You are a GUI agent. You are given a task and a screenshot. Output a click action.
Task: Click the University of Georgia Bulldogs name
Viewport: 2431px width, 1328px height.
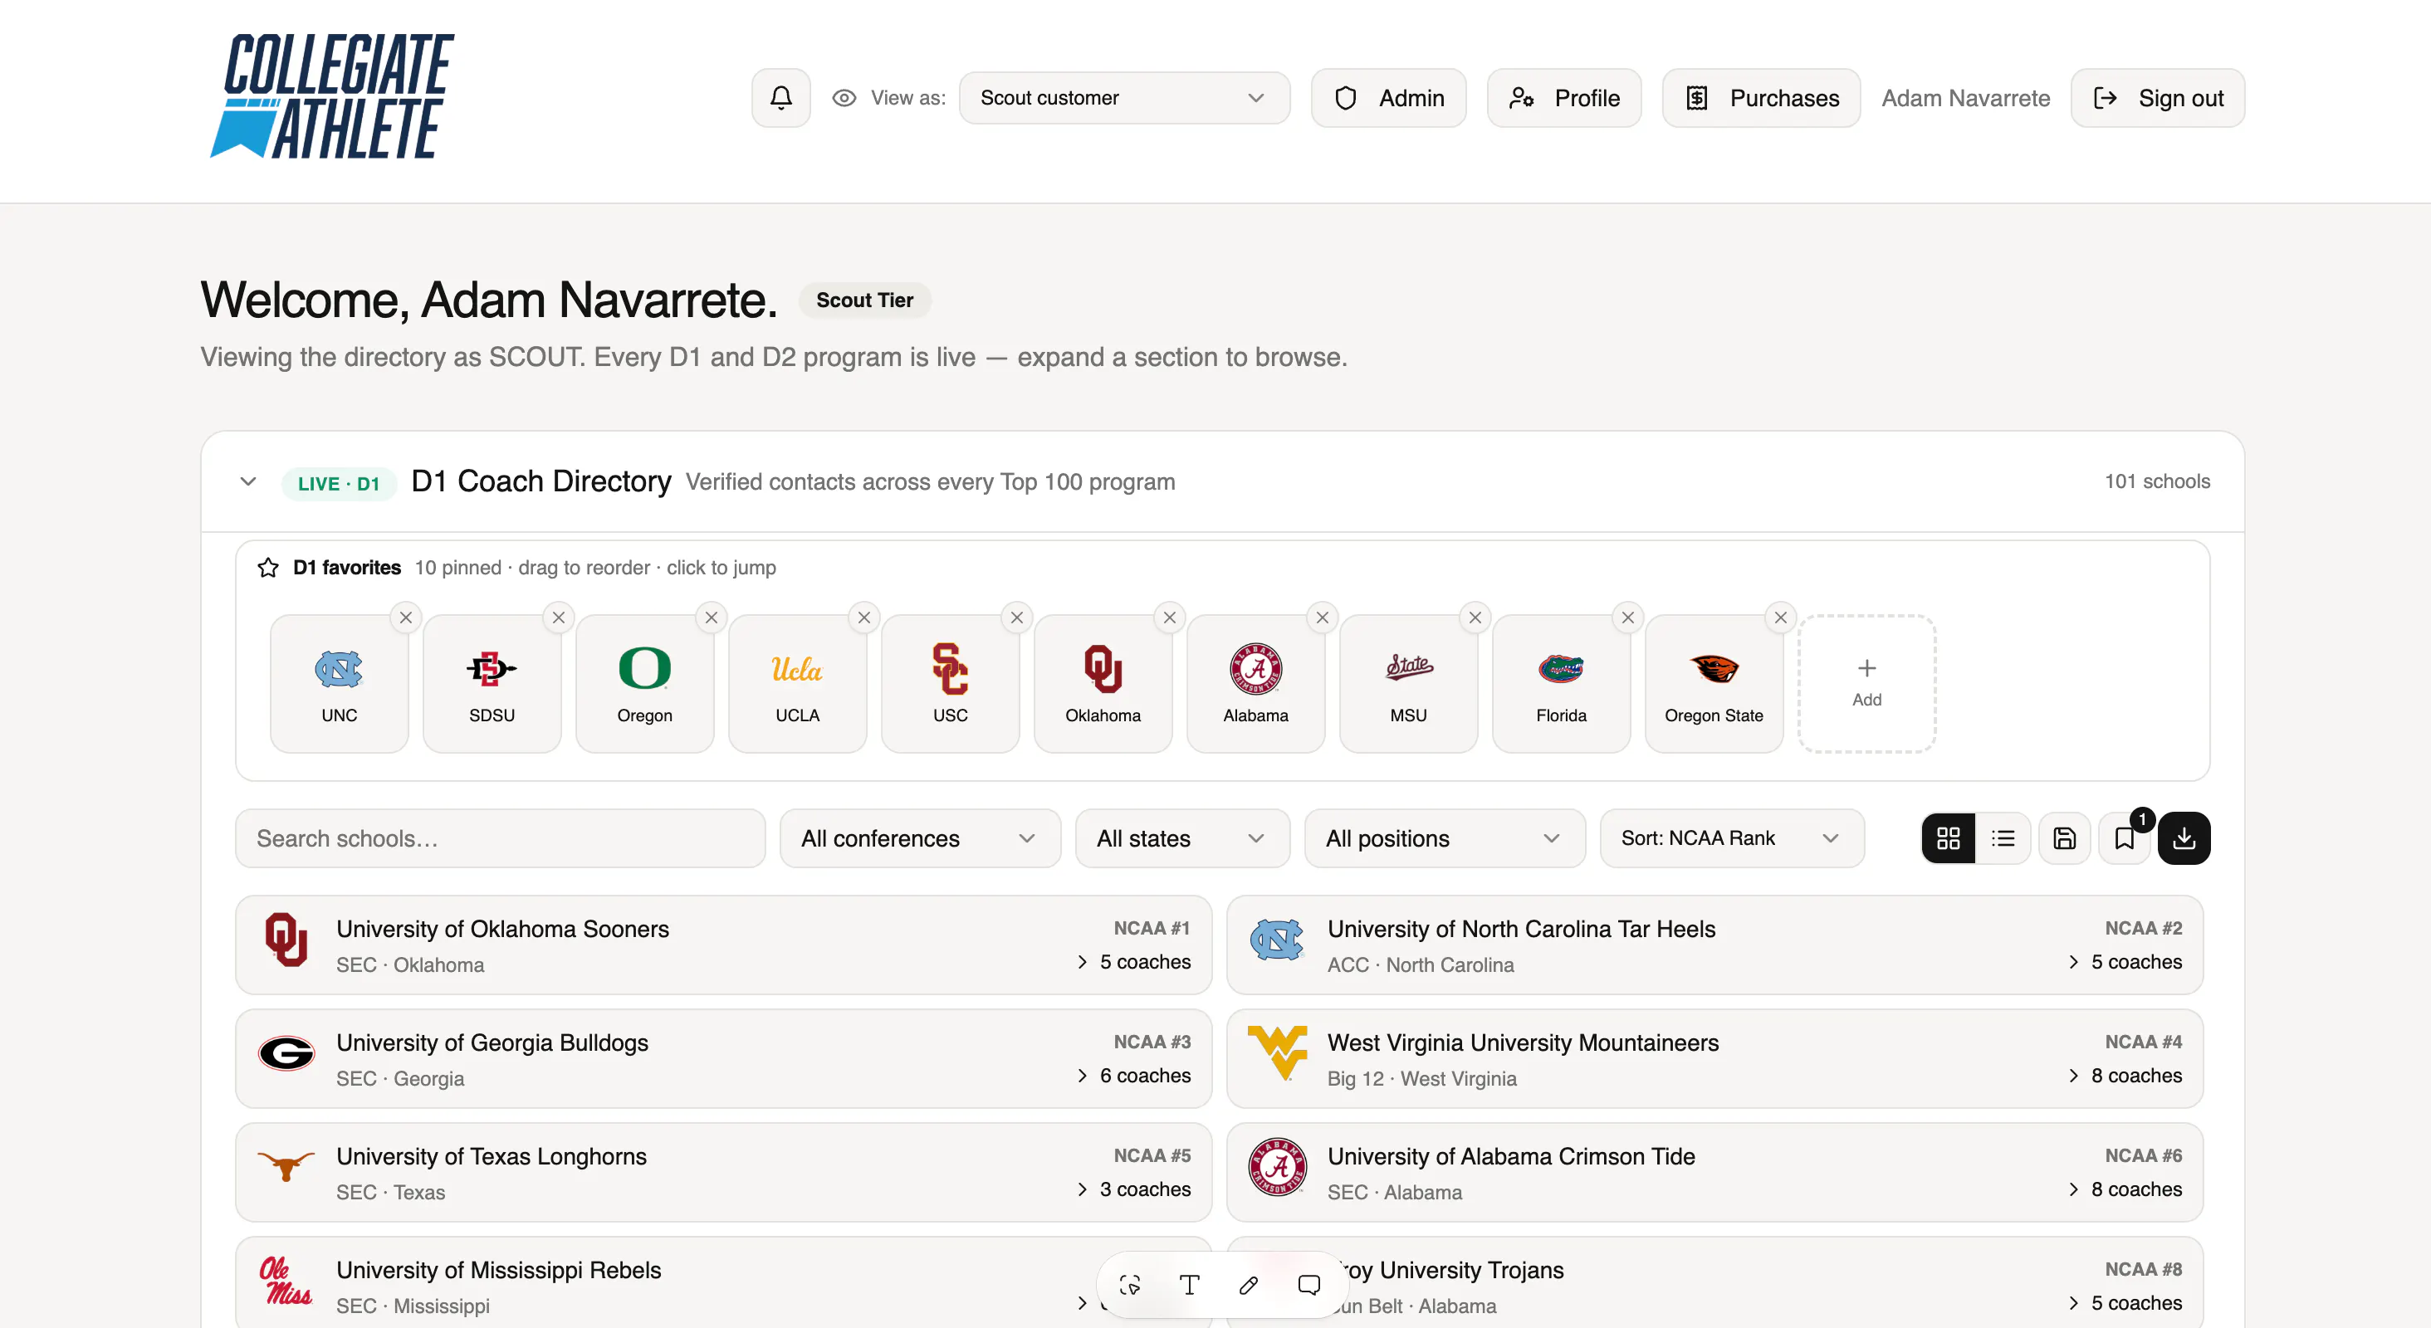[x=492, y=1043]
